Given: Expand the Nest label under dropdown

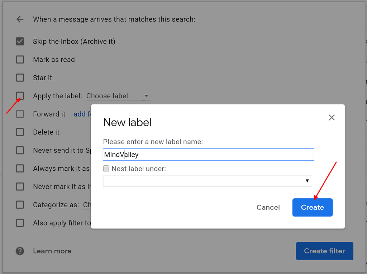Looking at the screenshot, I should point(208,181).
